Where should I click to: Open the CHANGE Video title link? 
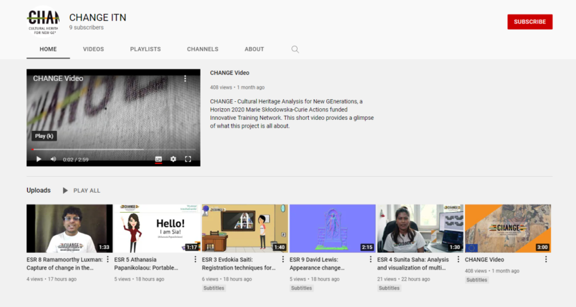click(230, 73)
